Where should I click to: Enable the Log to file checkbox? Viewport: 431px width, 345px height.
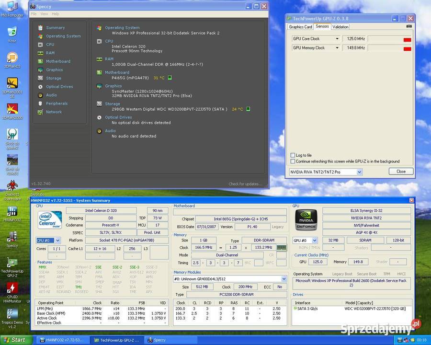tap(293, 155)
